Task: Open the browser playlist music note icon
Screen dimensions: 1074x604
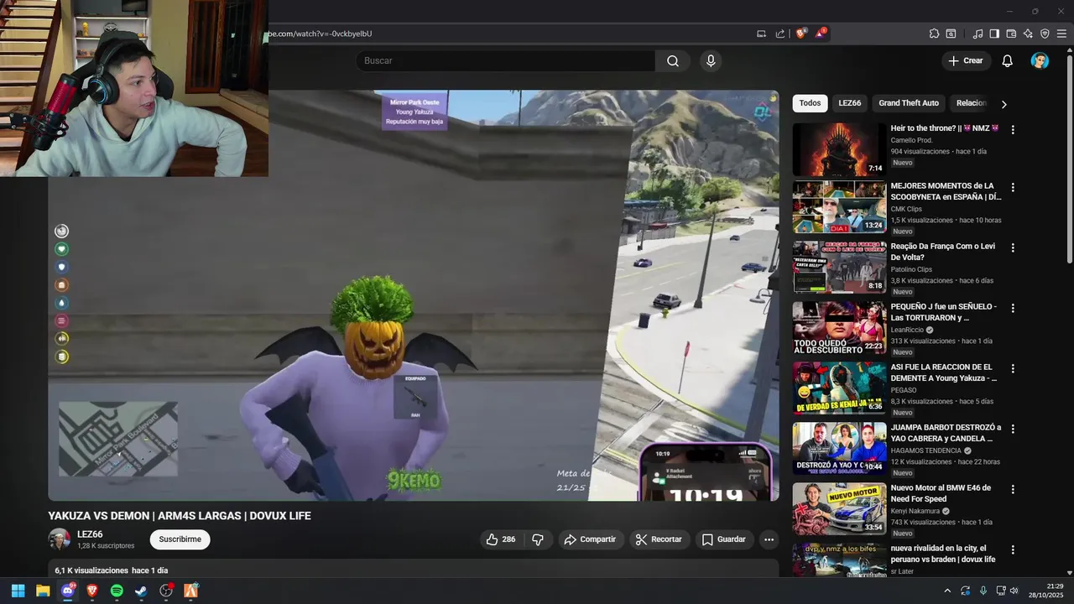Action: (x=978, y=34)
